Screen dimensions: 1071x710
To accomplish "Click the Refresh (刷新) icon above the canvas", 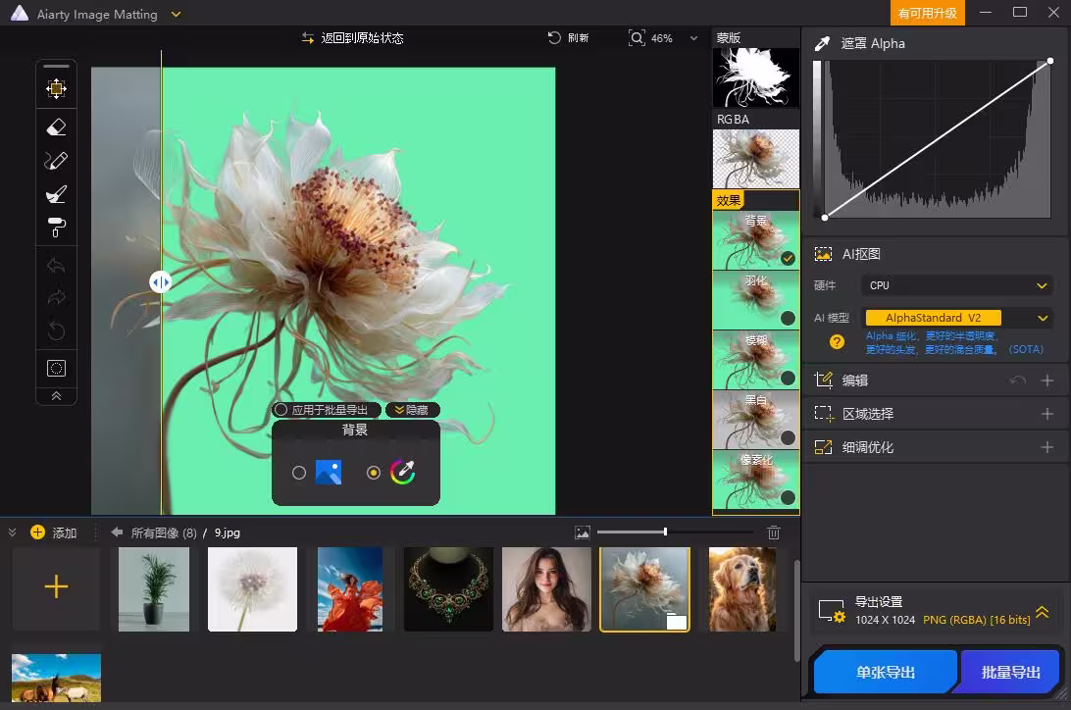I will coord(555,37).
